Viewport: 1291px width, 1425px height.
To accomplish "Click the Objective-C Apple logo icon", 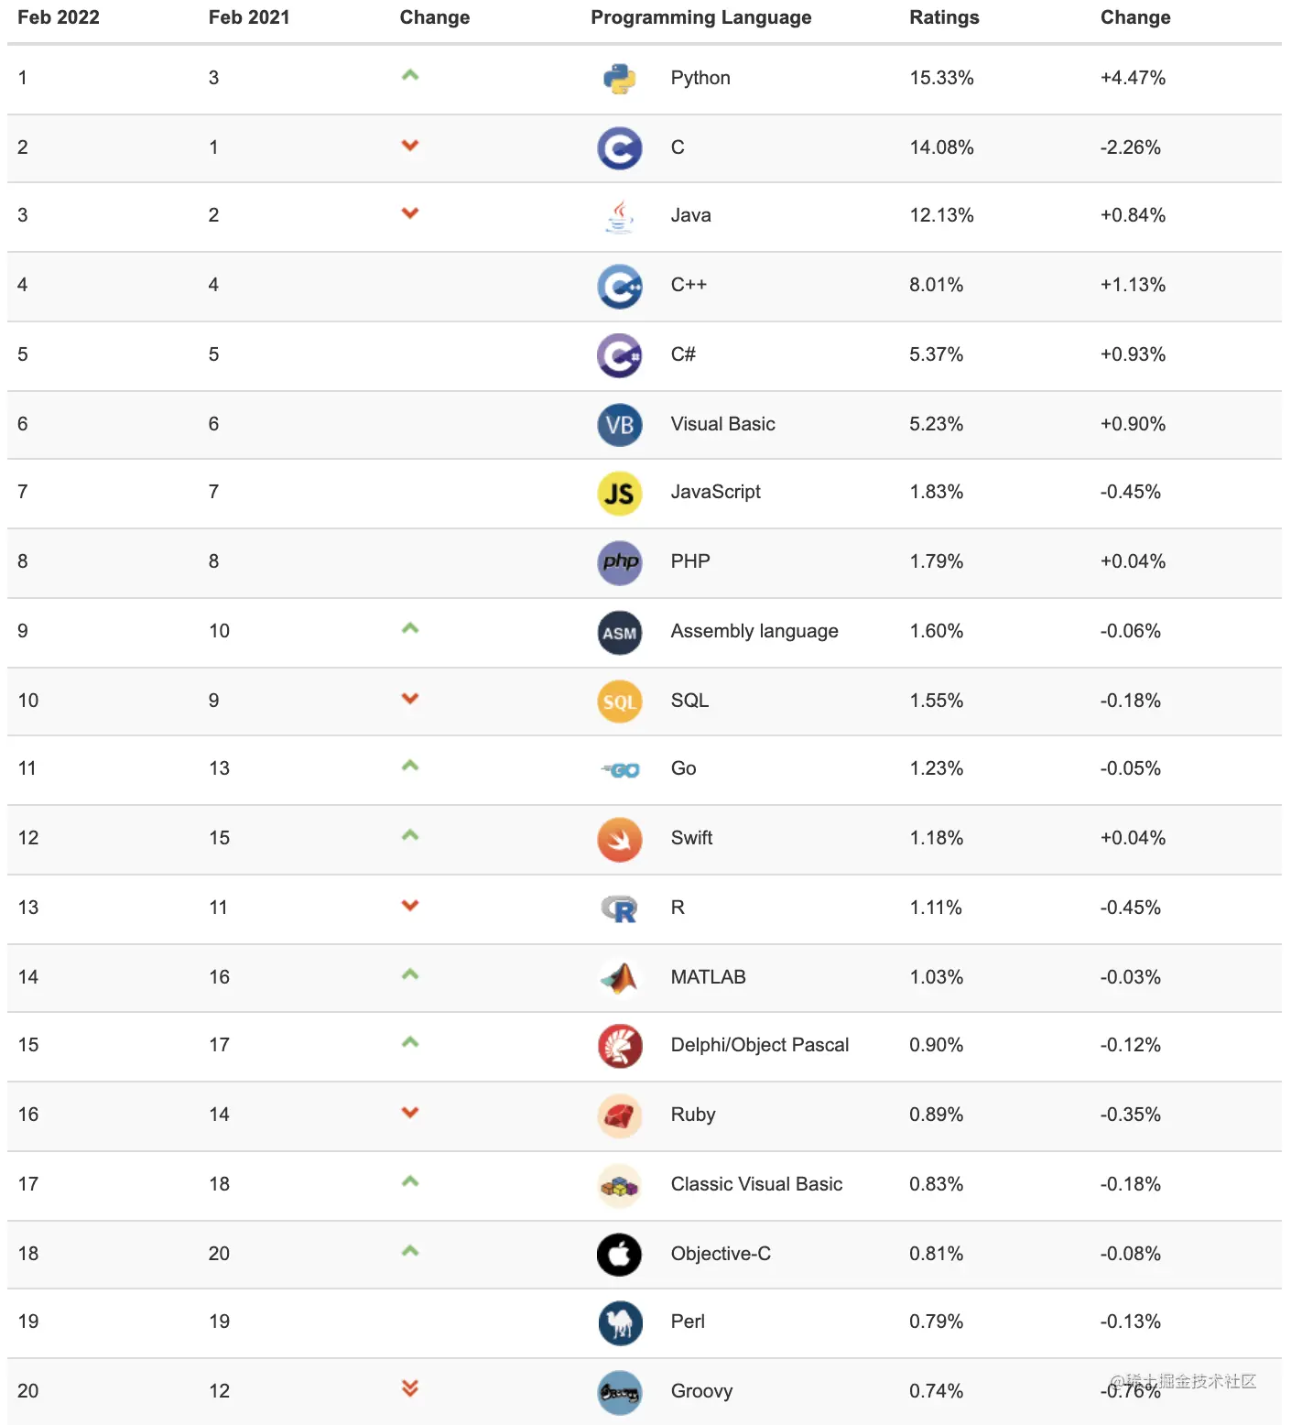I will (620, 1255).
